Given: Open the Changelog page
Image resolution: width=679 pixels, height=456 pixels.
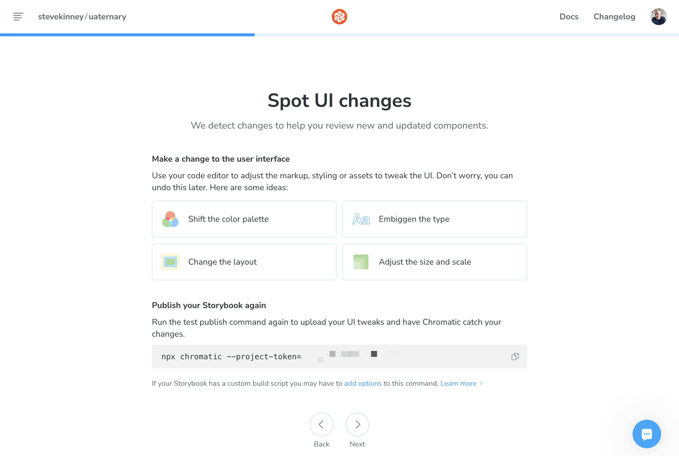Looking at the screenshot, I should (x=613, y=17).
